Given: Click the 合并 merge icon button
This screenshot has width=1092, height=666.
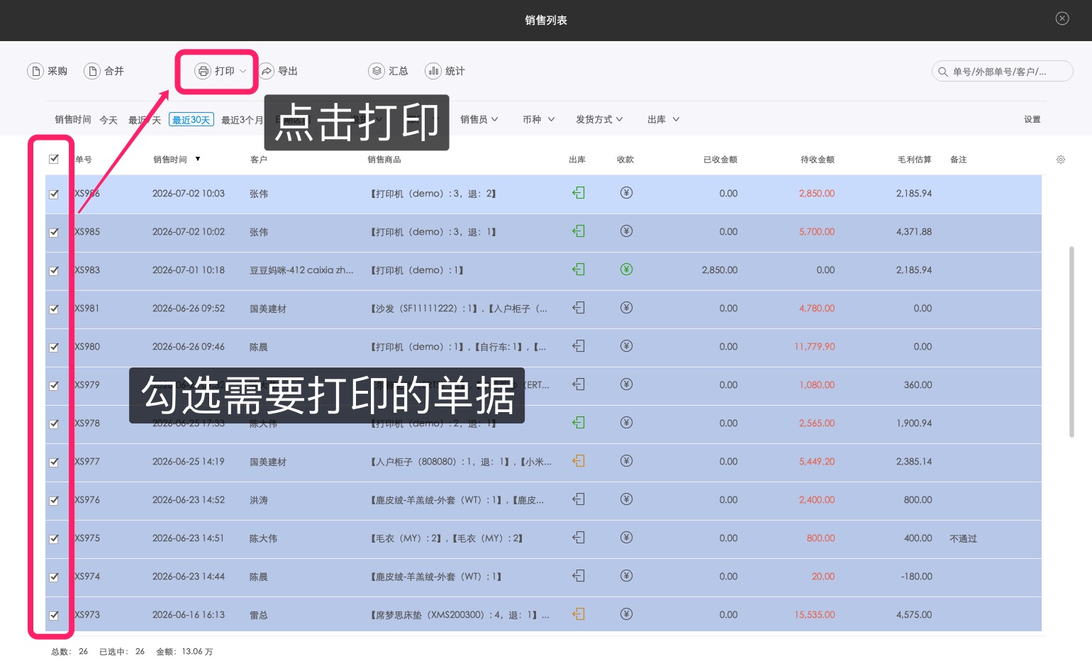Looking at the screenshot, I should (92, 71).
